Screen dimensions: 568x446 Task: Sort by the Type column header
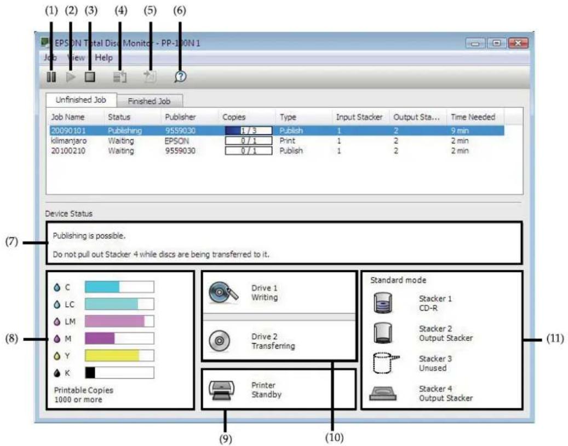303,117
